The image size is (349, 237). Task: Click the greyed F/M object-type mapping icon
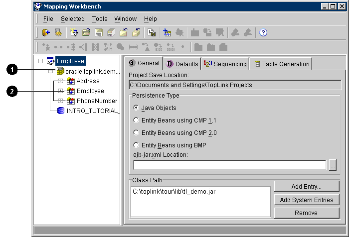click(x=108, y=47)
